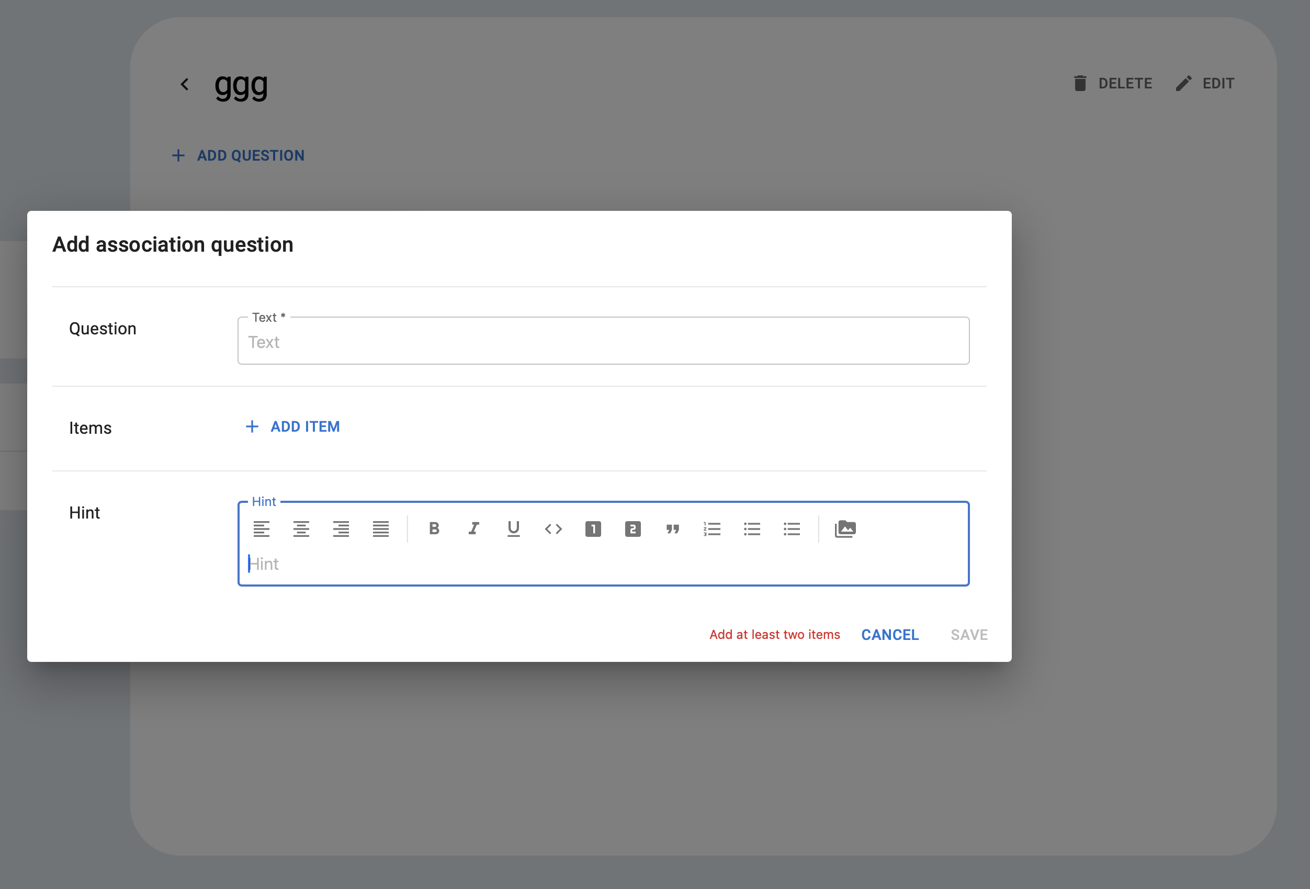Click the 'Add at least two items' message
The height and width of the screenshot is (889, 1310).
click(x=774, y=635)
